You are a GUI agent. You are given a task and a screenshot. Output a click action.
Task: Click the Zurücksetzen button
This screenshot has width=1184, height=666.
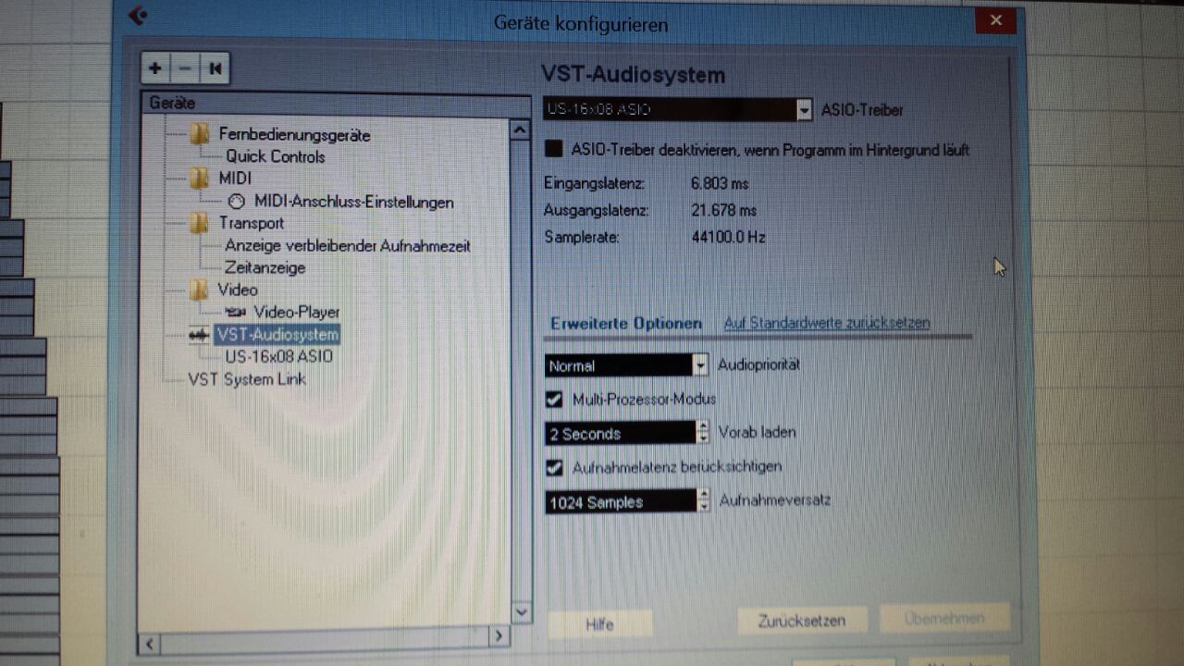801,620
